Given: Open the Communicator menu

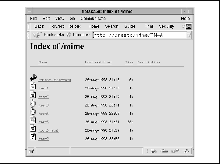Looking at the screenshot, I should 94,18.
